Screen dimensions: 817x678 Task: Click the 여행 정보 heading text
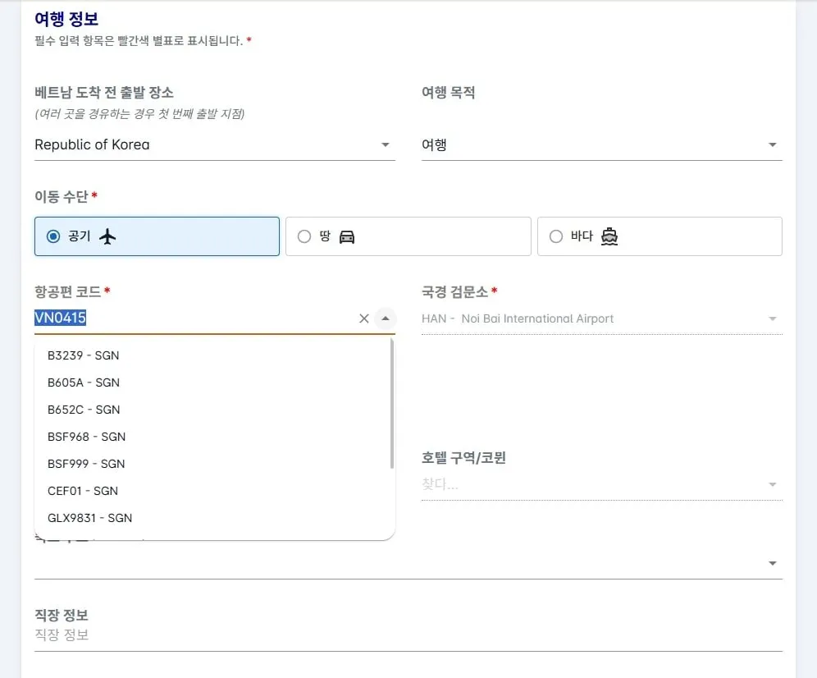coord(66,19)
